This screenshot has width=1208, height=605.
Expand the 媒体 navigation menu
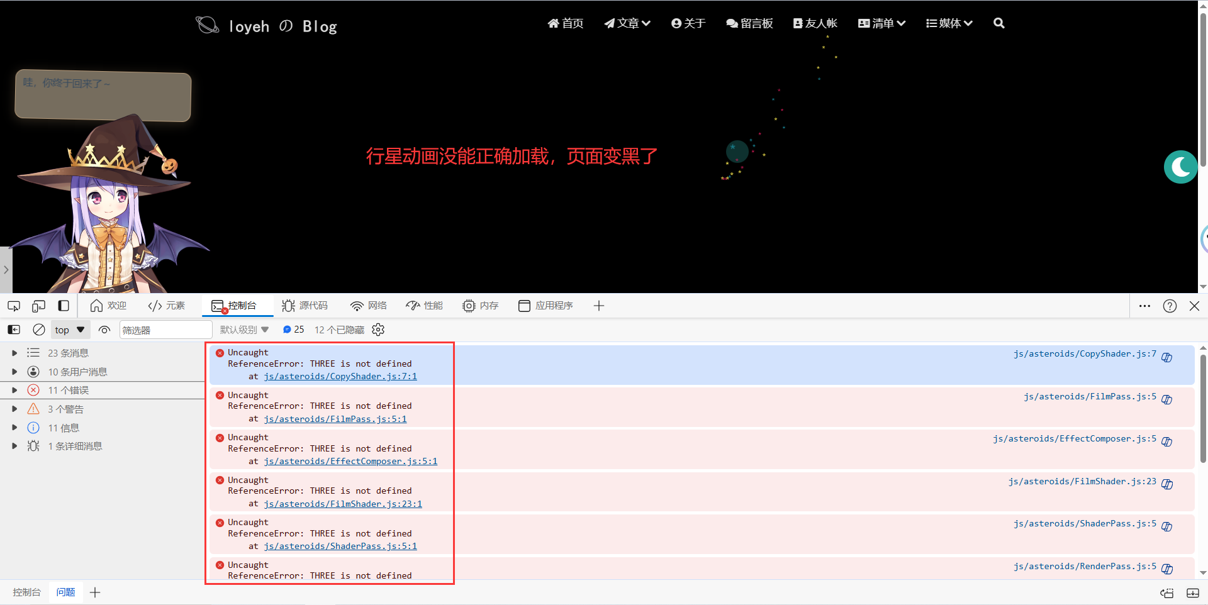[949, 23]
